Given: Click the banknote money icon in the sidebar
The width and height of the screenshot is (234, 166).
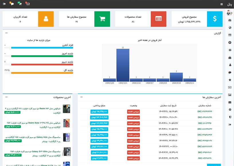Looking at the screenshot, I should click(230, 87).
